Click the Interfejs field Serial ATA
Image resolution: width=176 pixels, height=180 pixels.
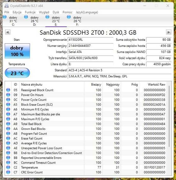point(91,52)
